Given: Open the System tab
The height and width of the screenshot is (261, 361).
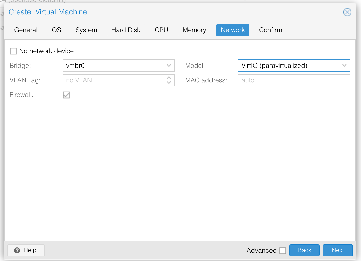Looking at the screenshot, I should coord(86,30).
